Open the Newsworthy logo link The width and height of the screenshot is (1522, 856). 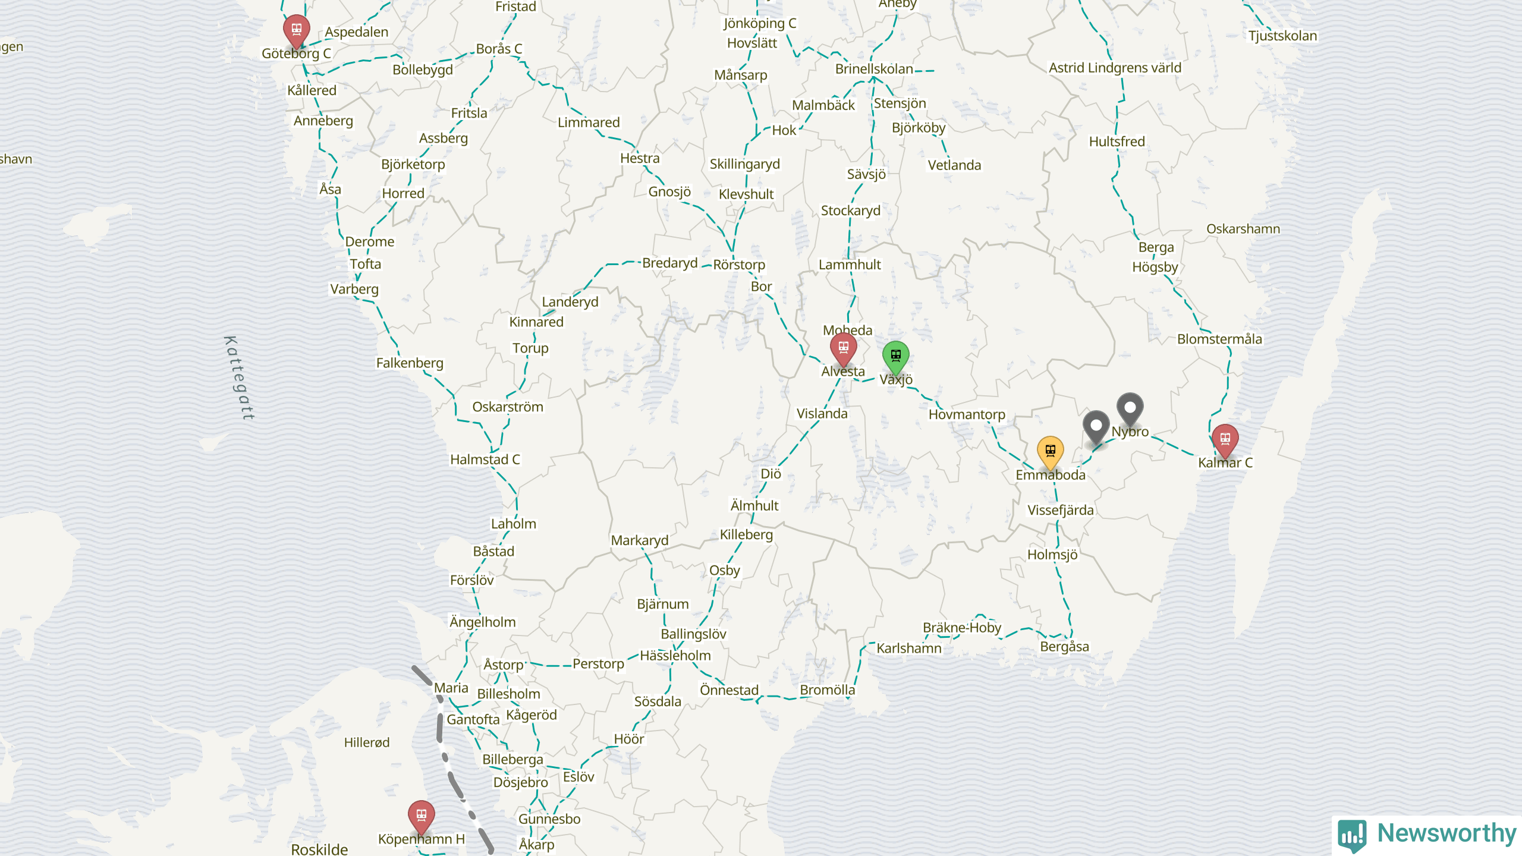tap(1427, 834)
